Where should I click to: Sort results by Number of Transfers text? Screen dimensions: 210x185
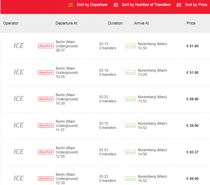(x=146, y=5)
